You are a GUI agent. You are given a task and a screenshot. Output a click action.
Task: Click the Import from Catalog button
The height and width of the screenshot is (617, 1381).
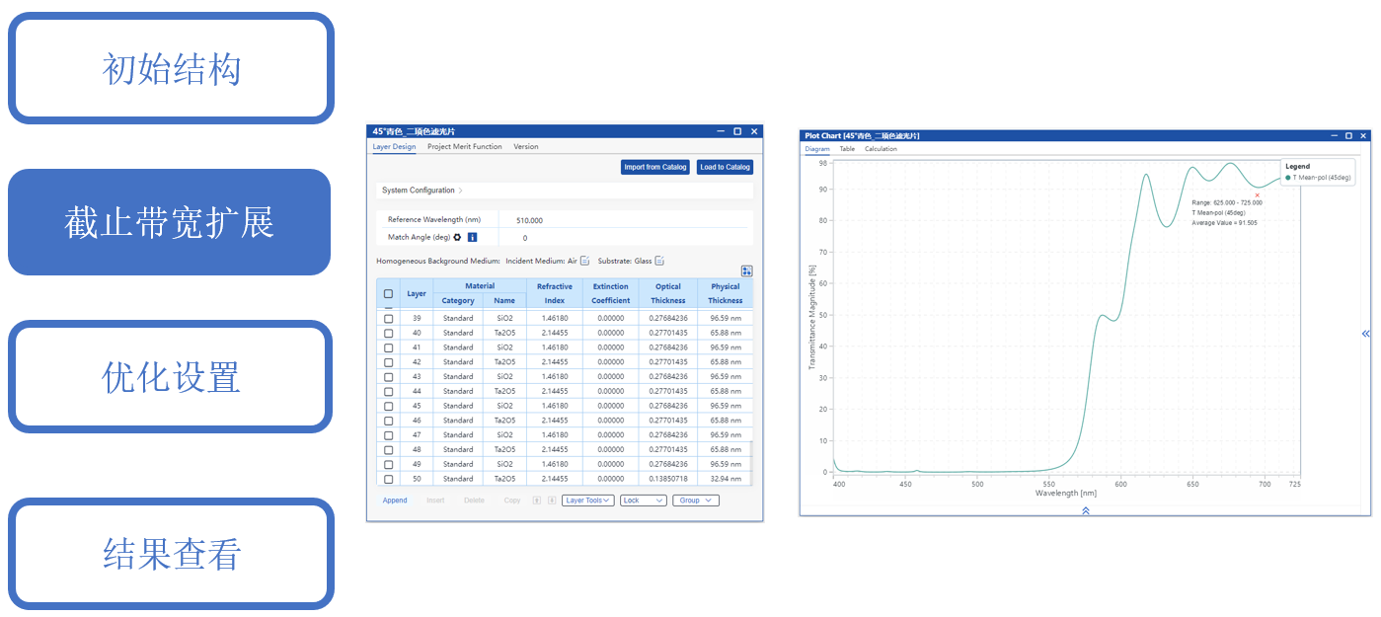click(x=654, y=167)
